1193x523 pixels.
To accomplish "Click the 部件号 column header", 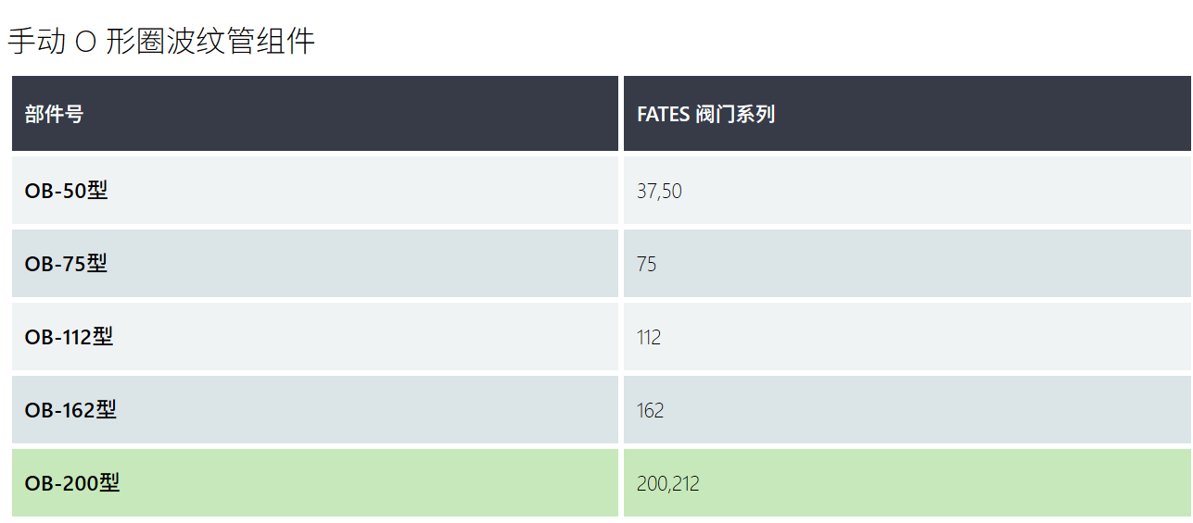I will point(315,114).
